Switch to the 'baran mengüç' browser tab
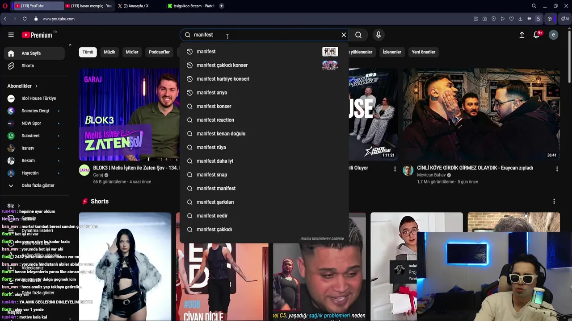 point(88,6)
